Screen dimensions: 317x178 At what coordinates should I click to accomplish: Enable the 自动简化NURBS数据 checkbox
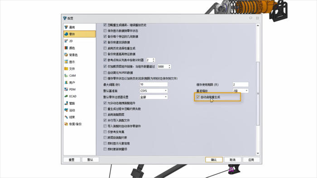(x=105, y=72)
